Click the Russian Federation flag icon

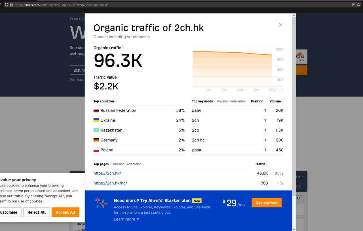96,111
